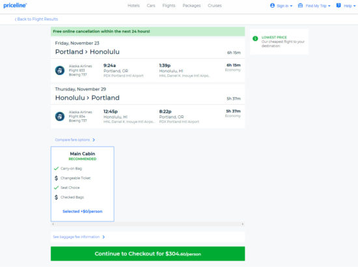Click the Find My Trip briefcase icon

tap(300, 5)
